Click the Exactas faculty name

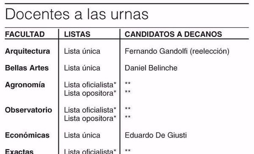[19, 151]
